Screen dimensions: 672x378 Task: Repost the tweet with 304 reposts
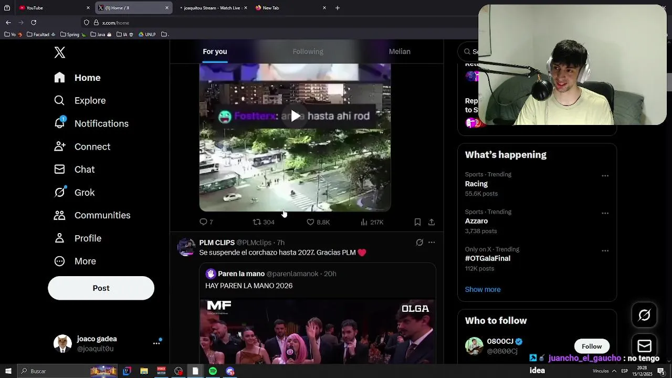tap(264, 222)
